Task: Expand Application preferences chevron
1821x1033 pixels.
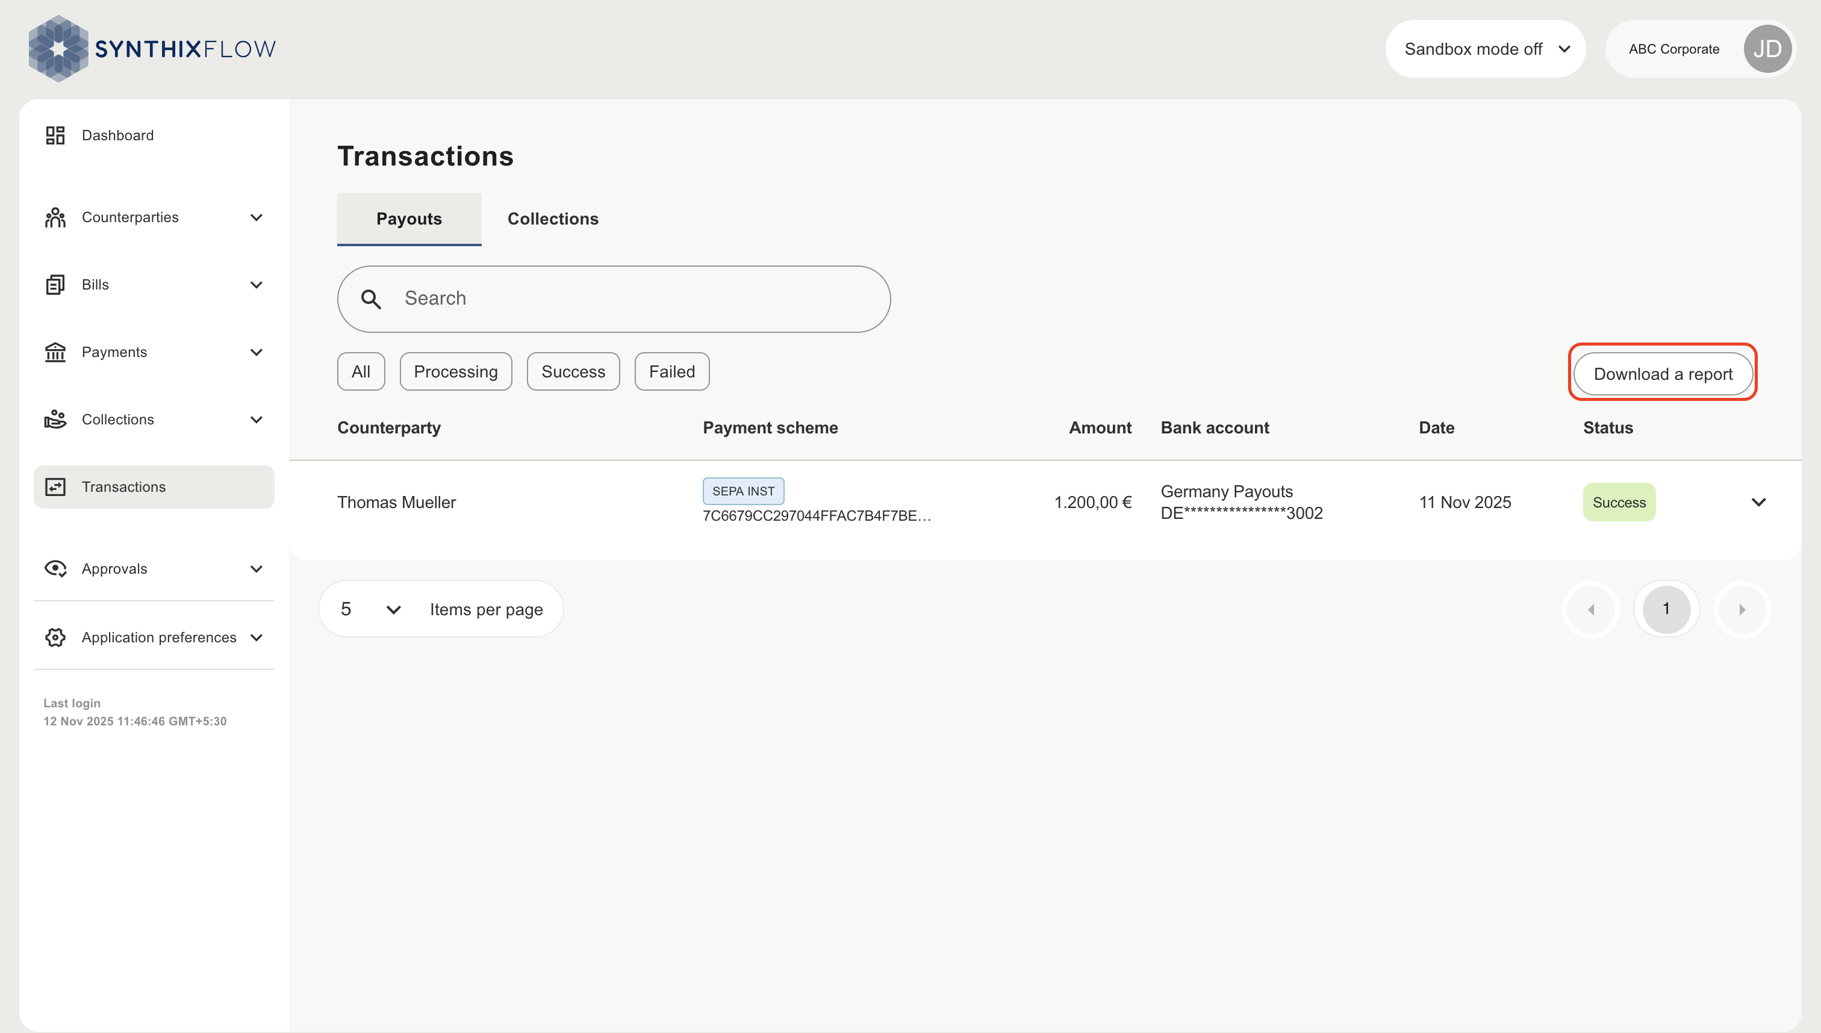Action: coord(257,637)
